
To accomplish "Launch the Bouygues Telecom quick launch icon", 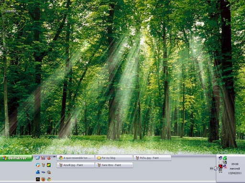I will [38, 165].
